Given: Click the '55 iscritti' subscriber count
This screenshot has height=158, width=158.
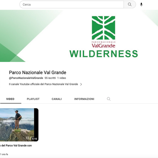Looking at the screenshot, I should click(x=50, y=78).
